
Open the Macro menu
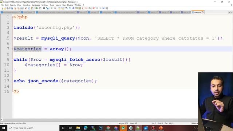tap(58, 5)
